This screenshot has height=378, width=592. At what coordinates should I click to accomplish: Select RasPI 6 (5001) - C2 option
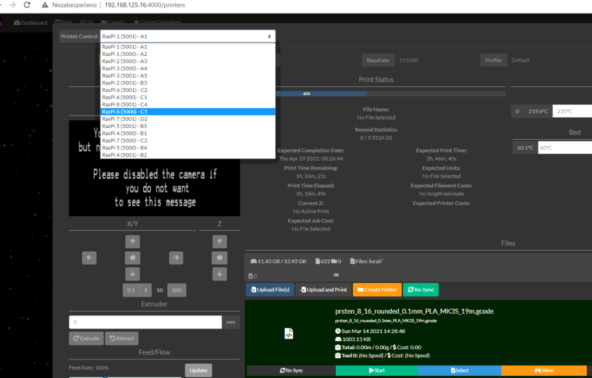pos(187,90)
